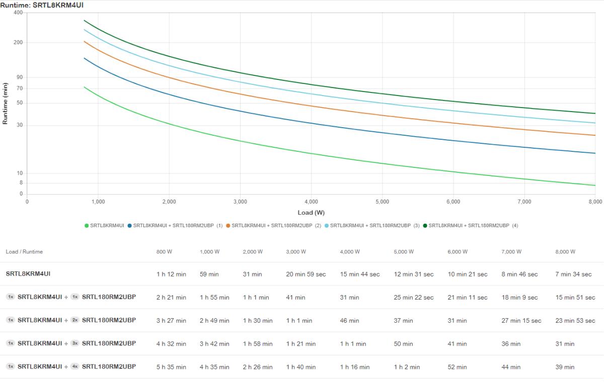Select the '800 W' column header
The width and height of the screenshot is (604, 383).
tap(164, 252)
